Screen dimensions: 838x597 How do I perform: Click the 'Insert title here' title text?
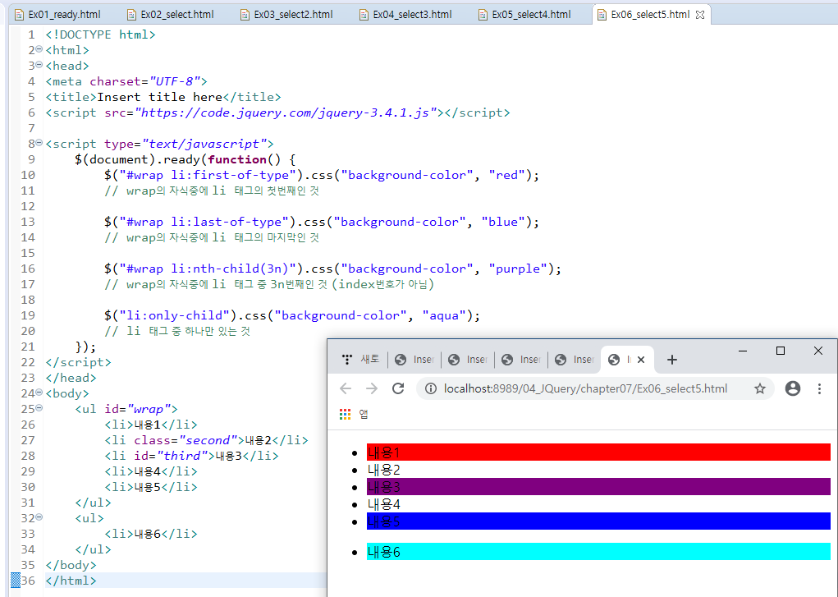(159, 97)
